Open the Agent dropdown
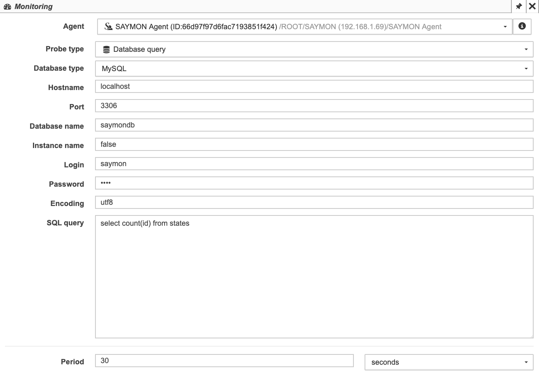 point(305,27)
